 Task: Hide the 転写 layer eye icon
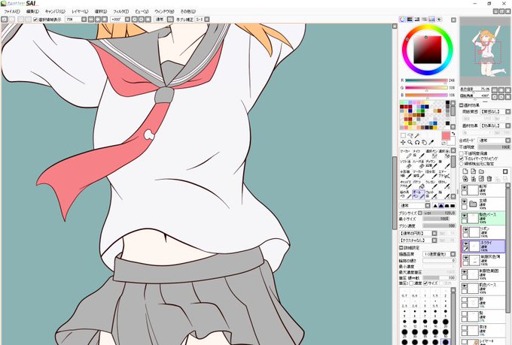tap(465, 188)
